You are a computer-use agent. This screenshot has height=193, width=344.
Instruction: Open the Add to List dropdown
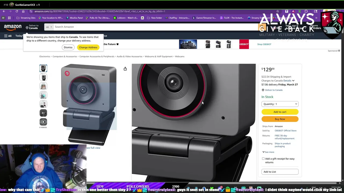[x=280, y=172]
